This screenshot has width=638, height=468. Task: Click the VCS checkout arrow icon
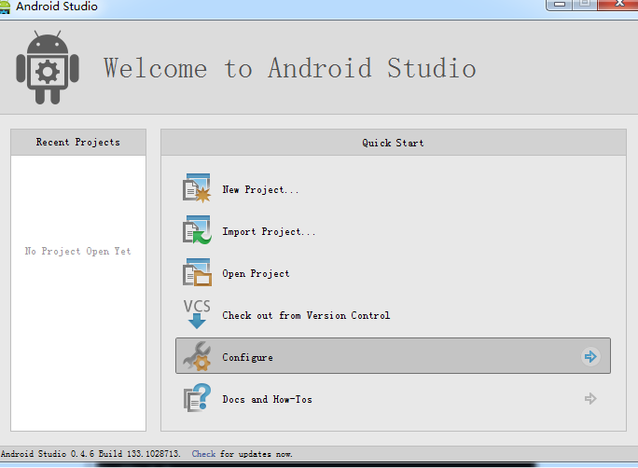(x=197, y=314)
